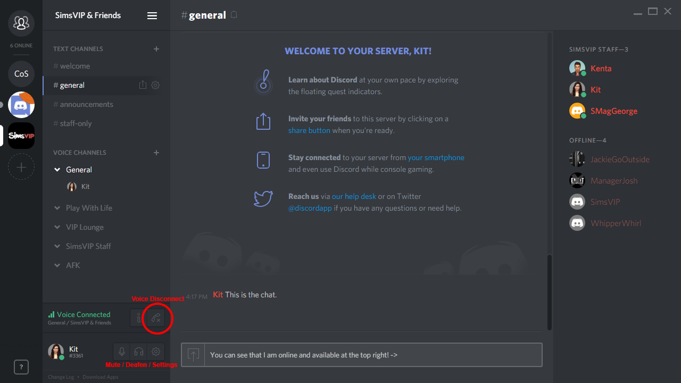Open the help question mark icon
The image size is (681, 383).
[x=21, y=367]
